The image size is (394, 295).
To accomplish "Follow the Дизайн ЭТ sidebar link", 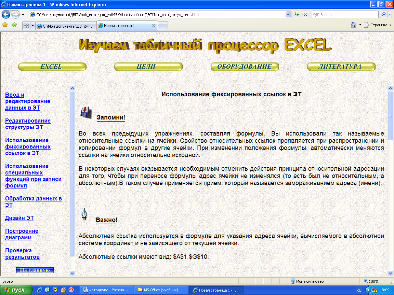I will 19,218.
